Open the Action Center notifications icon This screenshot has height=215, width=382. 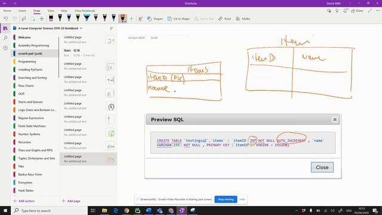(375, 210)
